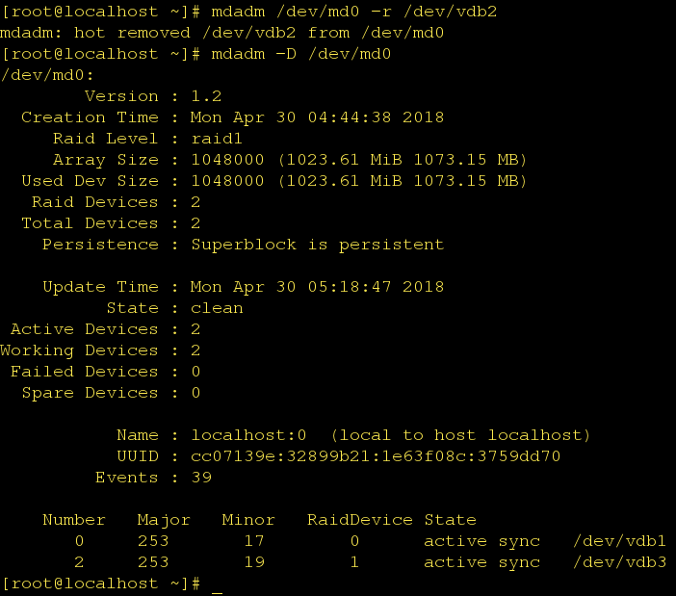Click the RaidDevice column header
Image resolution: width=676 pixels, height=596 pixels.
(359, 519)
